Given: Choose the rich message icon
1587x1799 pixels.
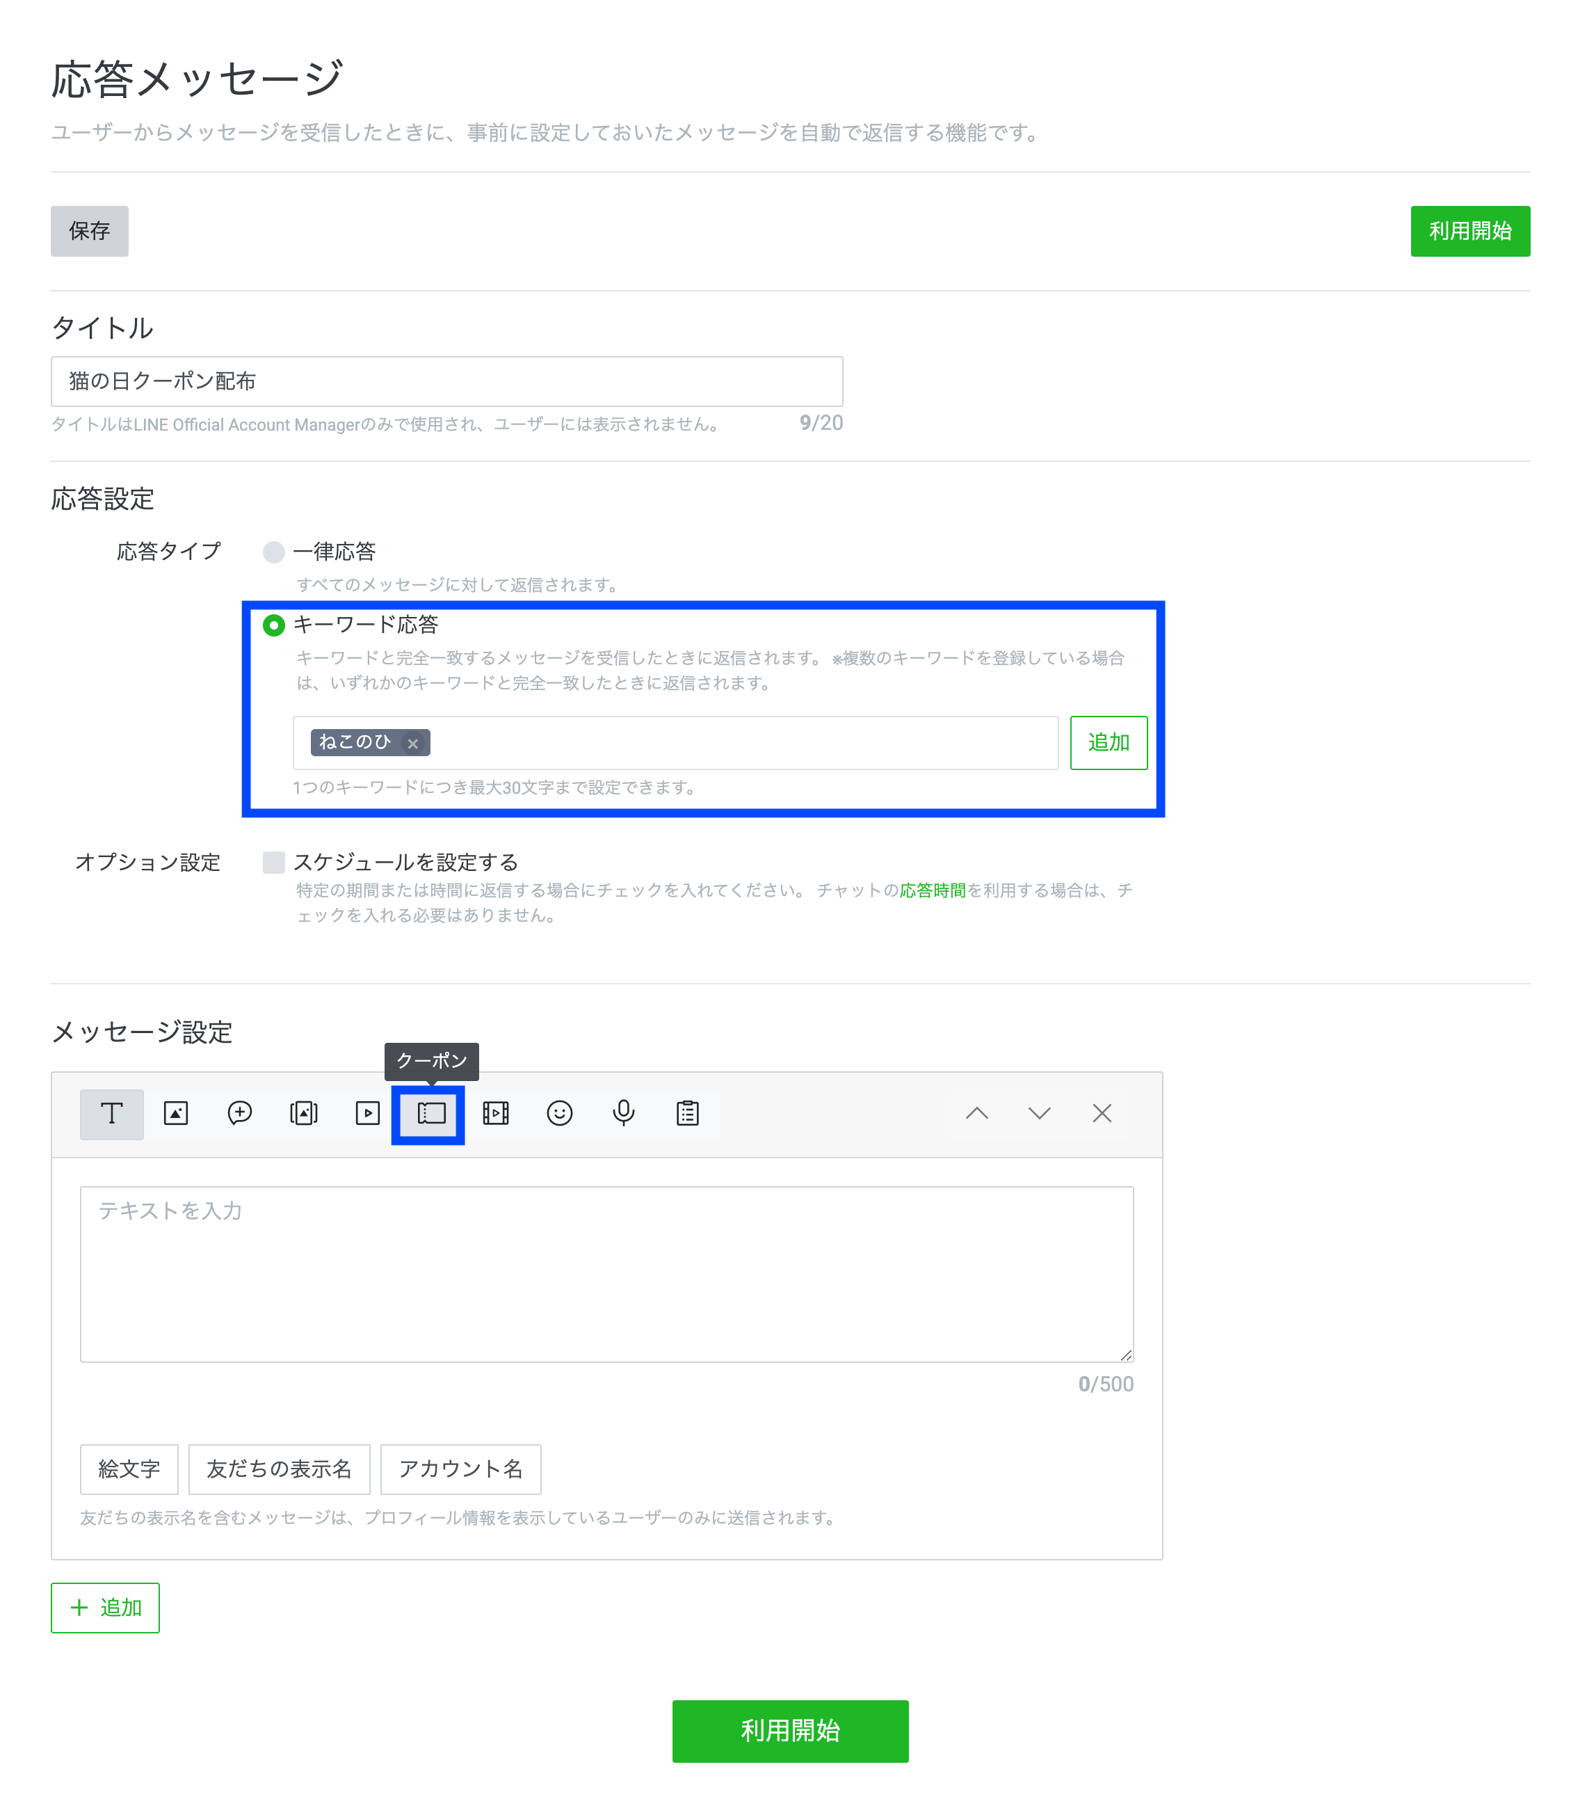Looking at the screenshot, I should [239, 1113].
